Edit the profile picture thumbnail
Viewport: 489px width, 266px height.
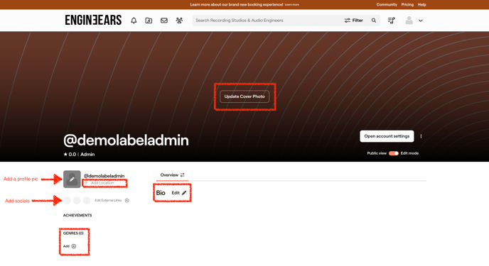click(x=72, y=179)
